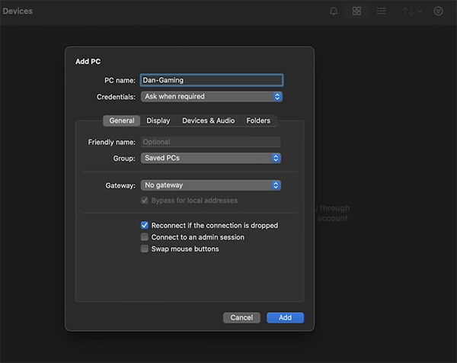Open the Devices & Audio tab
Viewport: 457px width, 363px height.
pos(208,120)
